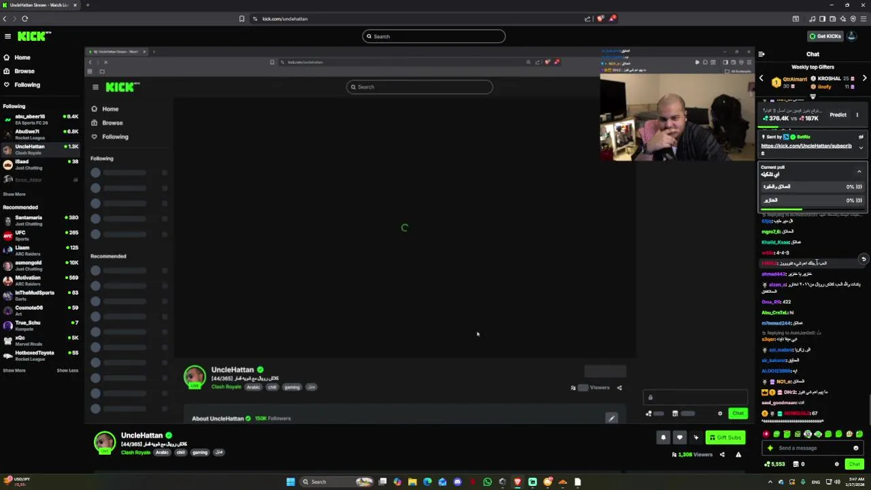Open xQc recommended channel
Viewport: 871px width, 490px height.
pos(40,340)
